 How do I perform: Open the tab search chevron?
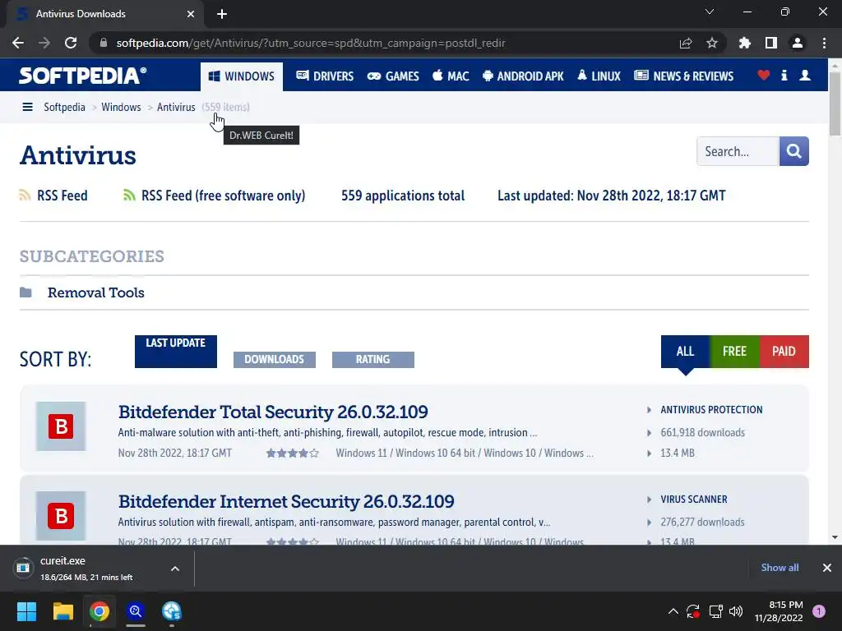(710, 12)
